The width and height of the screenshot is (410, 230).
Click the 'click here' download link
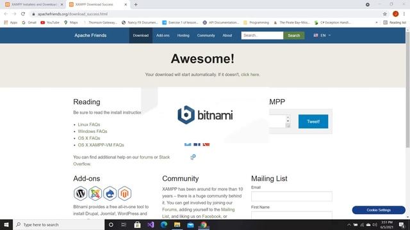[x=250, y=74]
